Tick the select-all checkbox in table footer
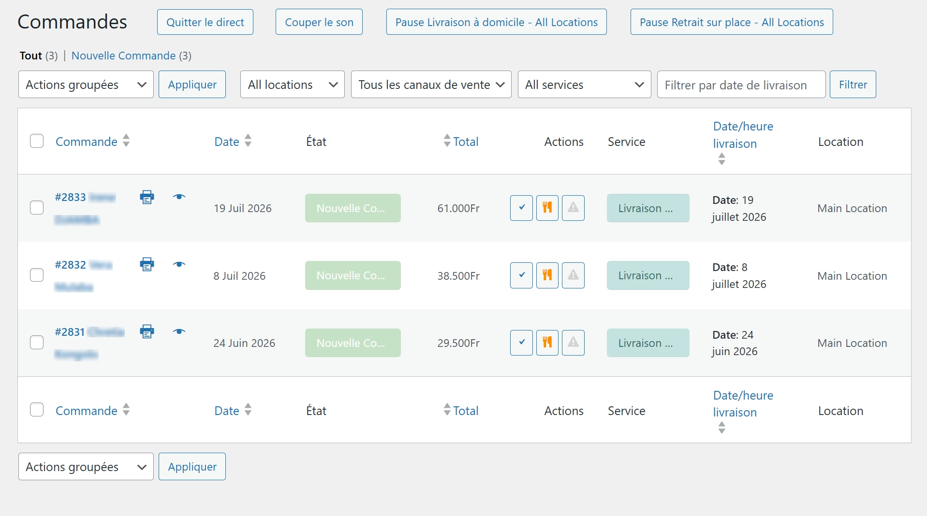 [37, 410]
